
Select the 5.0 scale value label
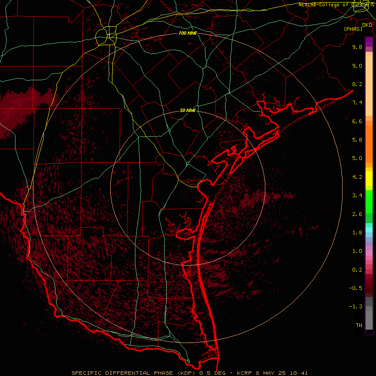(x=357, y=158)
